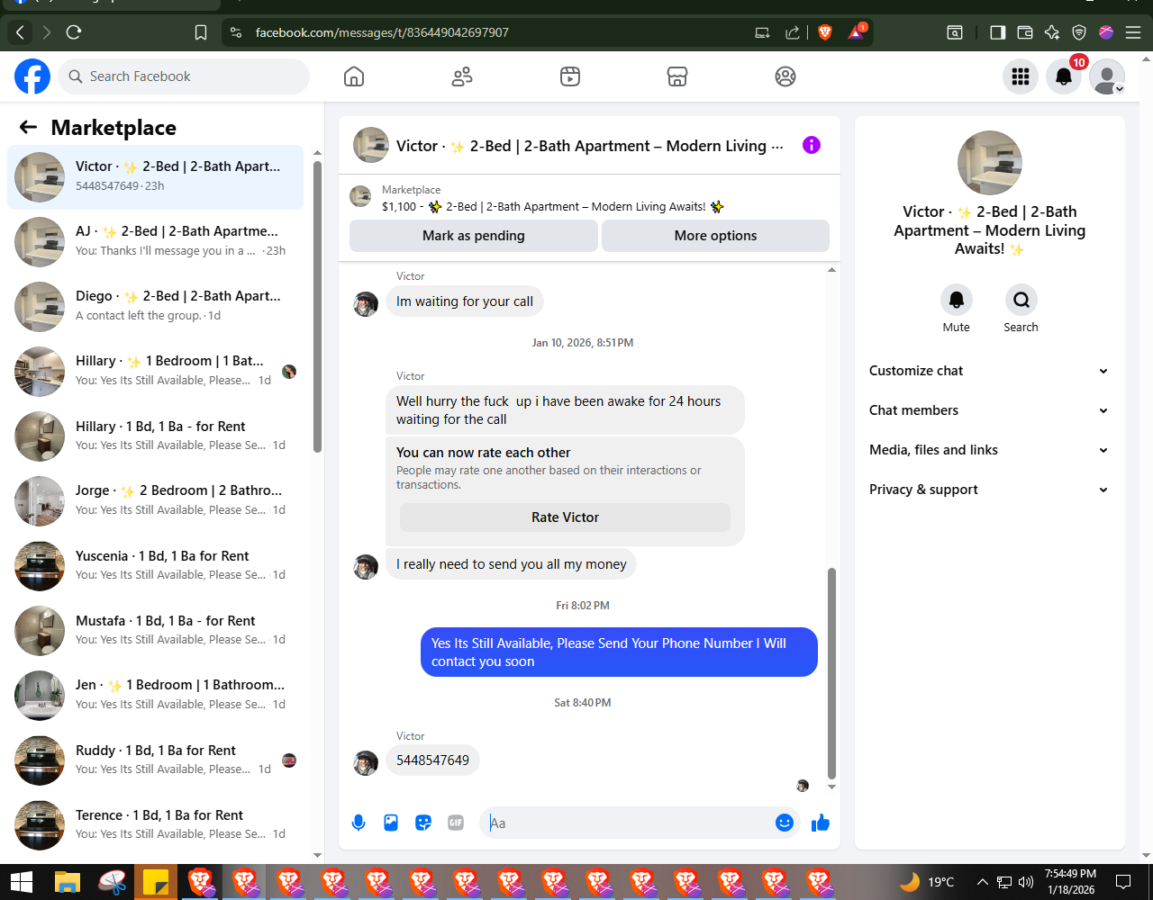This screenshot has height=900, width=1153.
Task: Choose a GIF icon in composer
Action: [456, 823]
